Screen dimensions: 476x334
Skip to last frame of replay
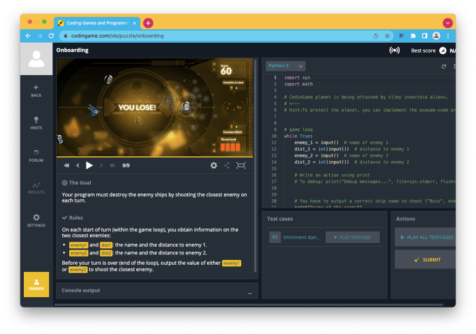tap(113, 165)
